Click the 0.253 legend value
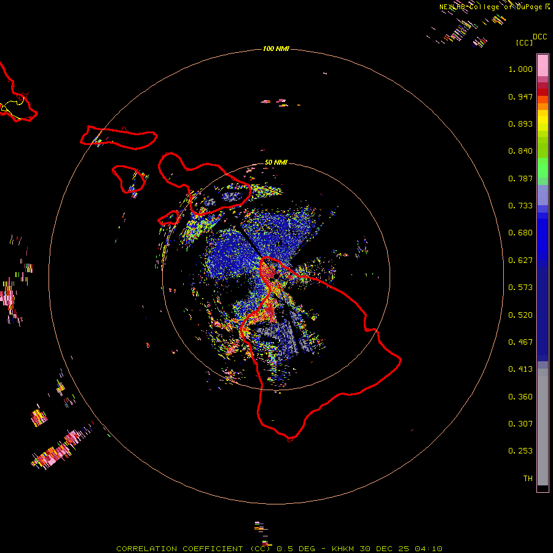The image size is (553, 553). pos(520,451)
